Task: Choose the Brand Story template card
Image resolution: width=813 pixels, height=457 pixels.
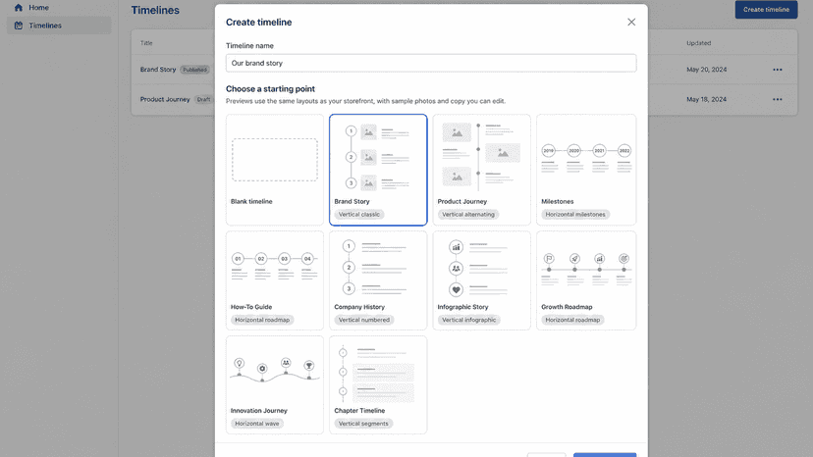Action: (378, 170)
